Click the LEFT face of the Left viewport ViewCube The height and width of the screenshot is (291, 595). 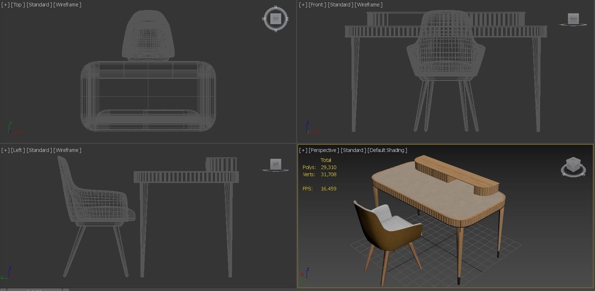pos(276,164)
